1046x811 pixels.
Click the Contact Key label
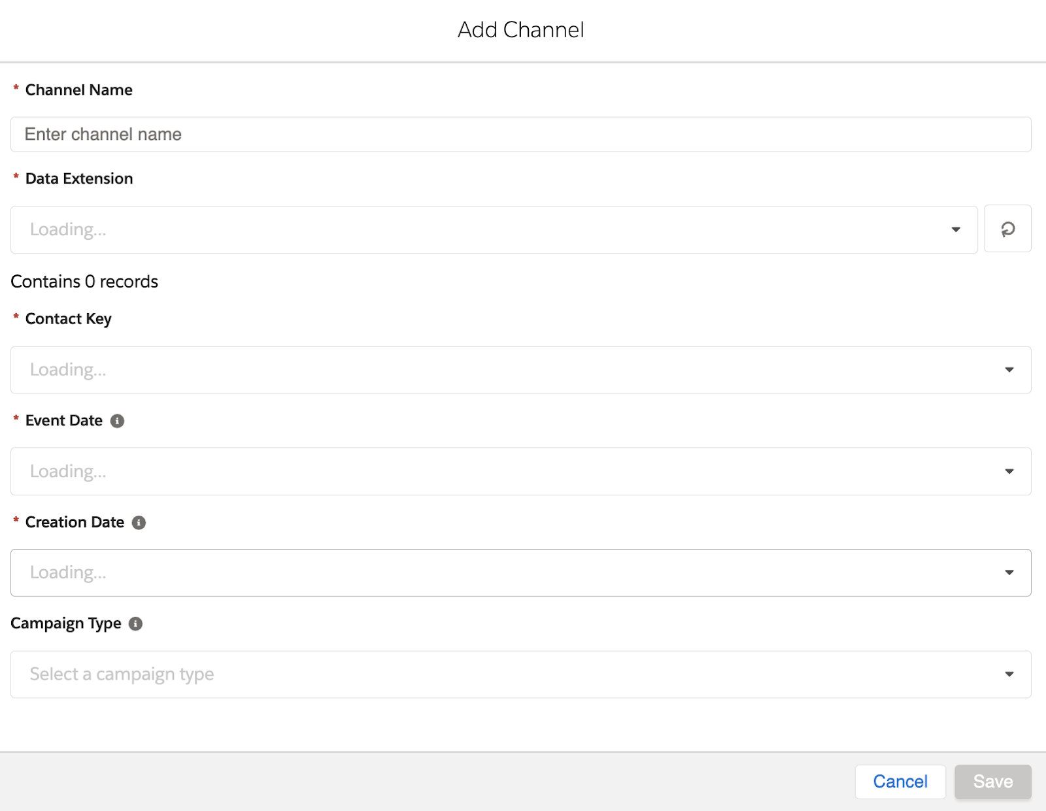click(68, 319)
